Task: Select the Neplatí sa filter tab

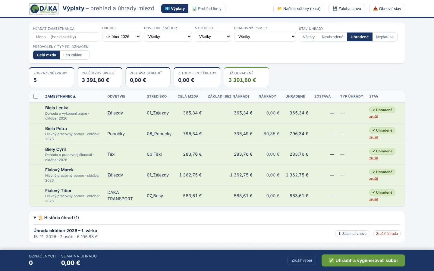Action: [385, 37]
